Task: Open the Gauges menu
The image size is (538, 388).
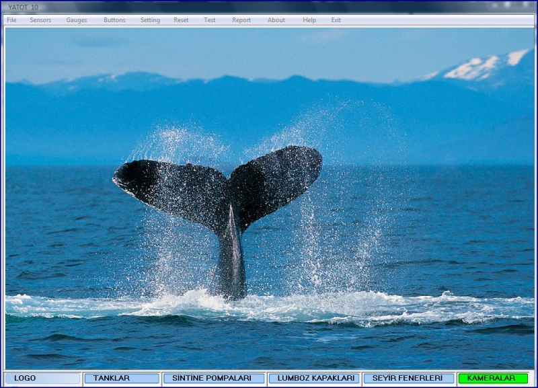Action: click(77, 20)
